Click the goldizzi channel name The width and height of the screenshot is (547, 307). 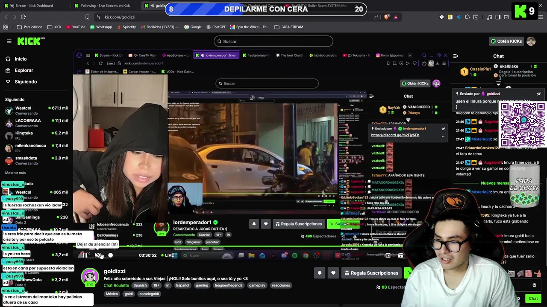[x=115, y=271]
